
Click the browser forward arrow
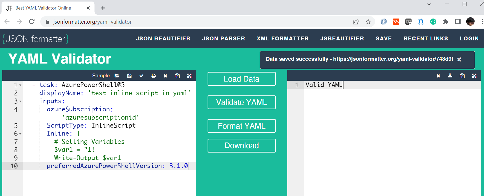click(19, 21)
